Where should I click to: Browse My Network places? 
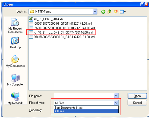coord(15,99)
